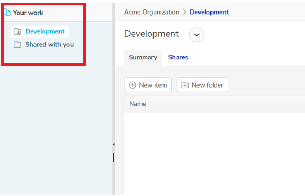Collapse the sidebar using the small arrow
305x196 pixels.
point(114,144)
